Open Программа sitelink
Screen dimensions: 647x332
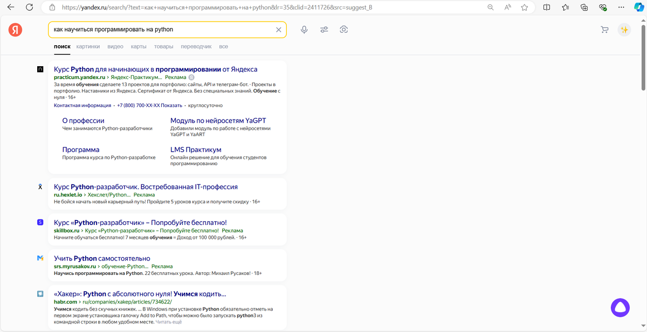[x=81, y=150]
